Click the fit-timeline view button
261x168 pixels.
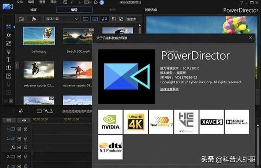pyautogui.click(x=24, y=120)
